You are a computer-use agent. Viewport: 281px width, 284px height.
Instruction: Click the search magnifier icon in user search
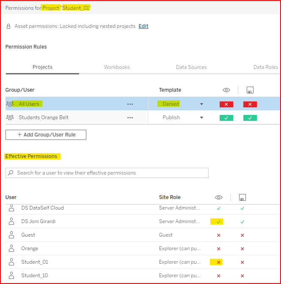coord(11,173)
